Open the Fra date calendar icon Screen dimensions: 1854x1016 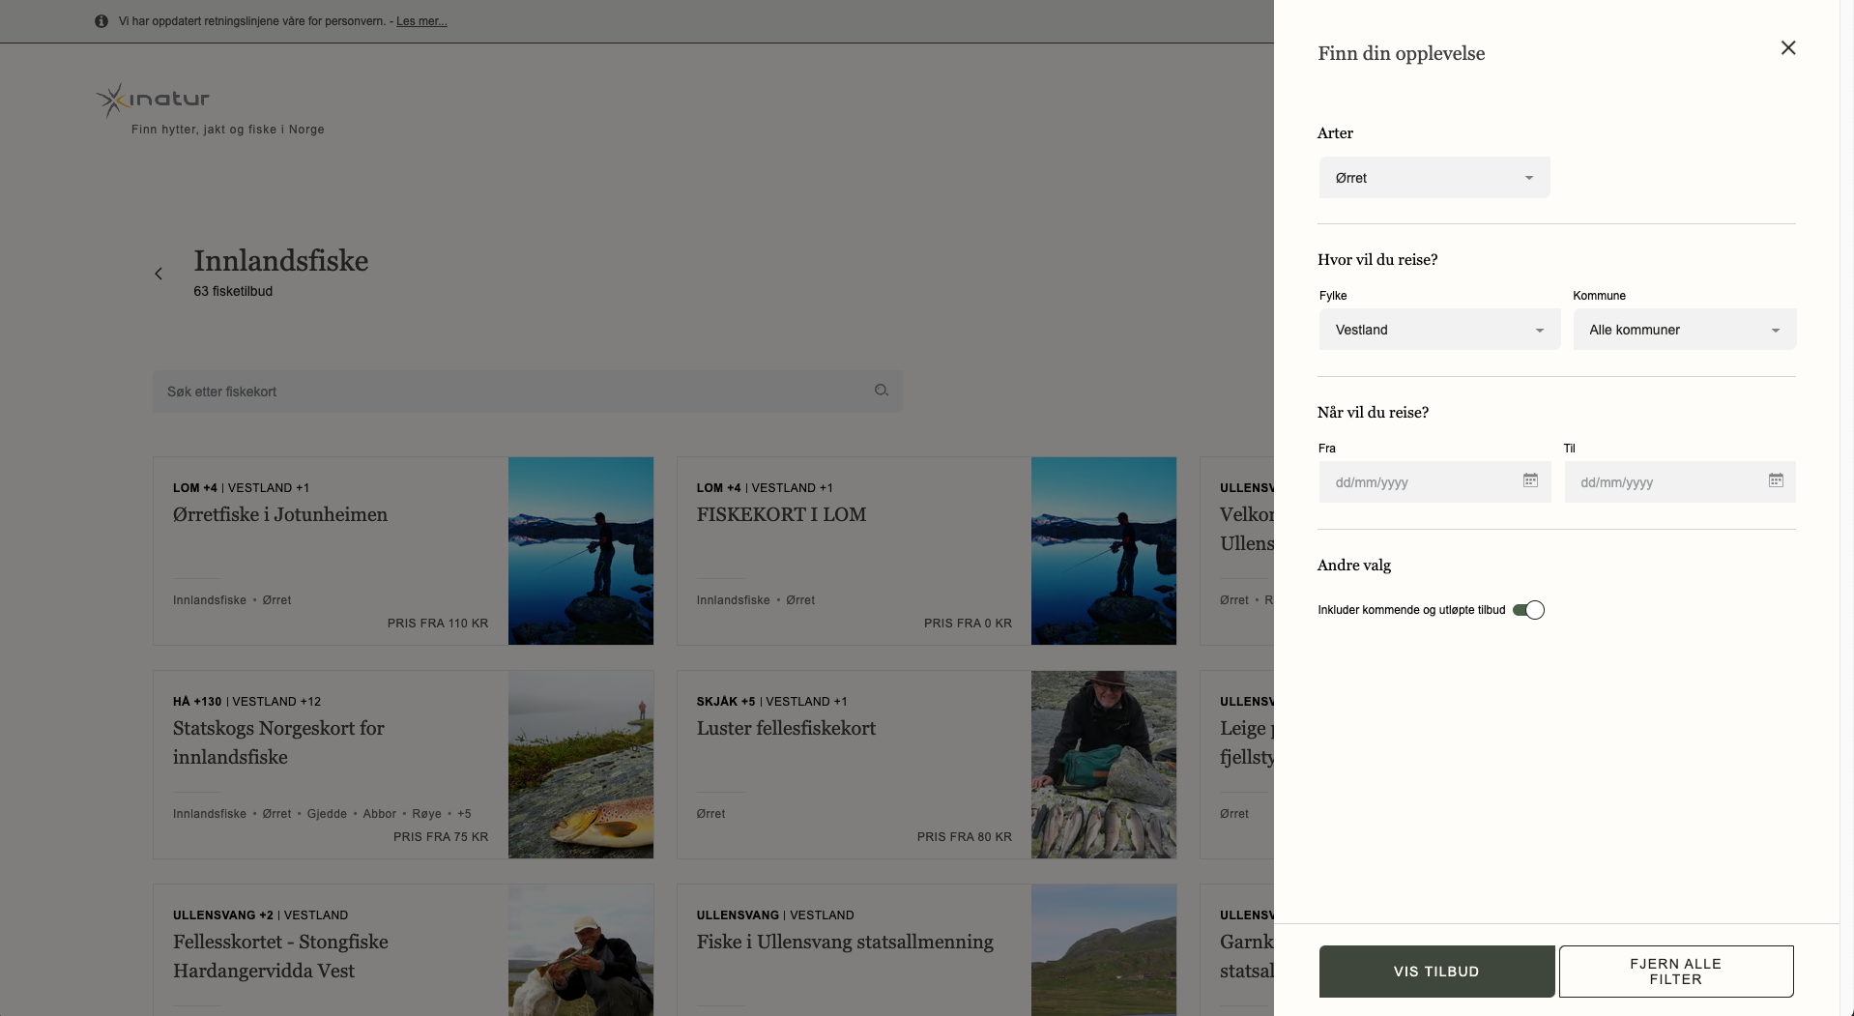coord(1530,480)
